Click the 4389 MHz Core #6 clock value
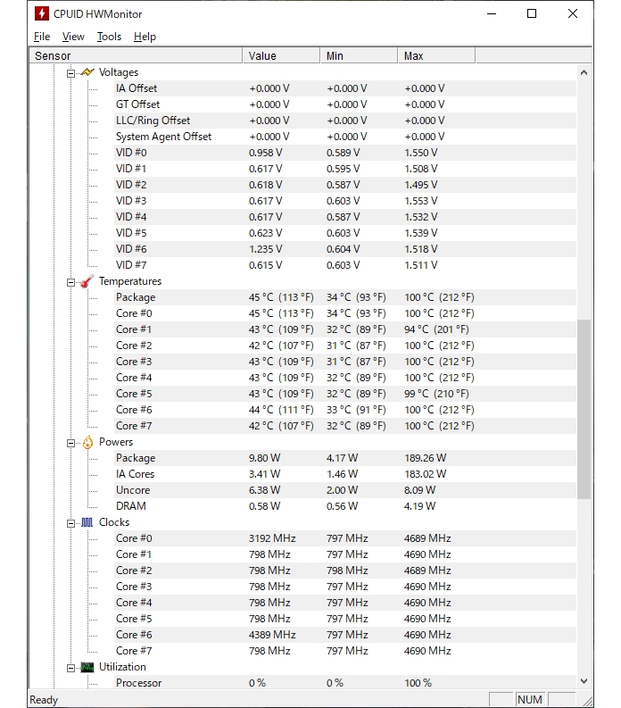The height and width of the screenshot is (708, 621). (272, 635)
